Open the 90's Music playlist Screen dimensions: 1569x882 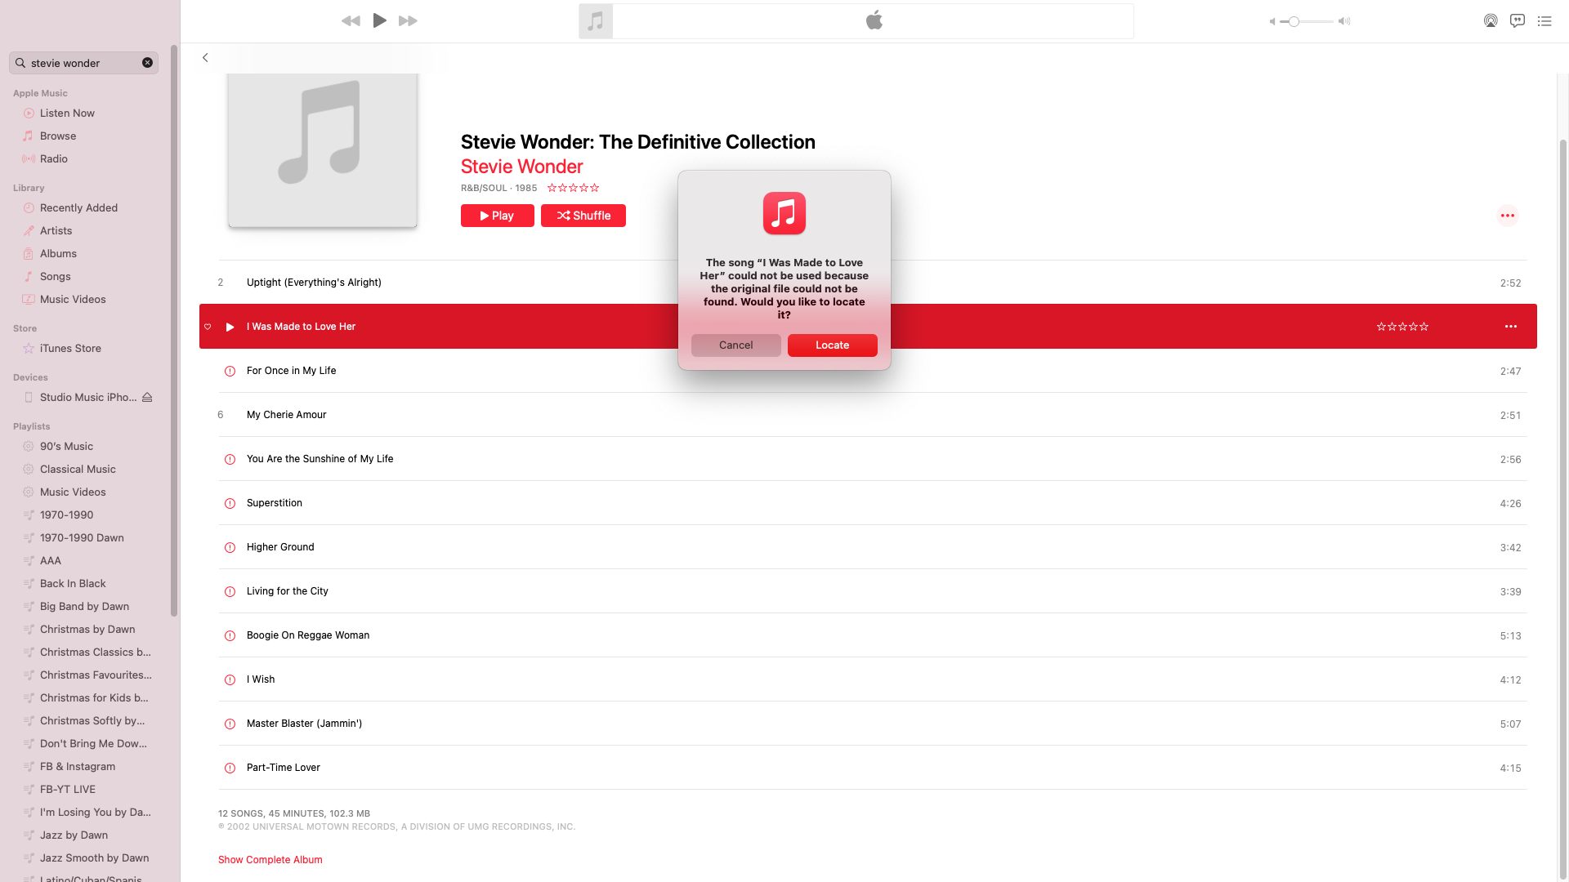(x=66, y=447)
